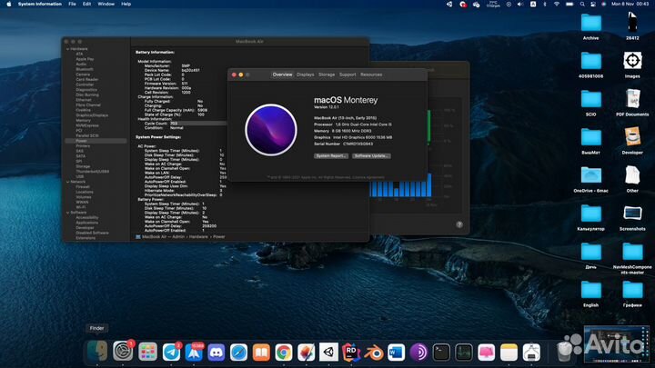Open Activity Monitor in the dock
The width and height of the screenshot is (655, 368).
point(464,353)
